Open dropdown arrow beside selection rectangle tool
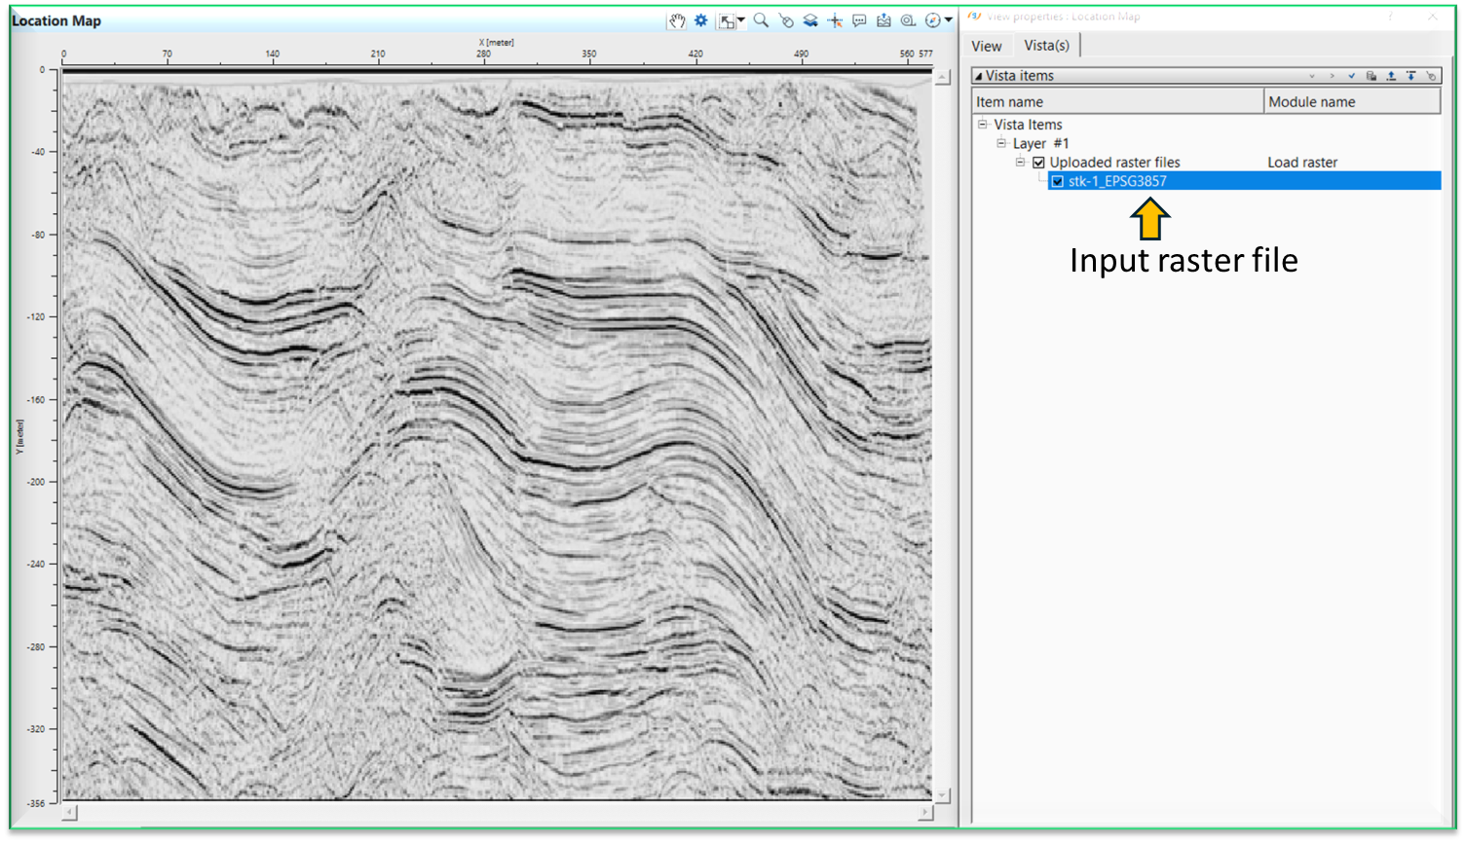 741,20
